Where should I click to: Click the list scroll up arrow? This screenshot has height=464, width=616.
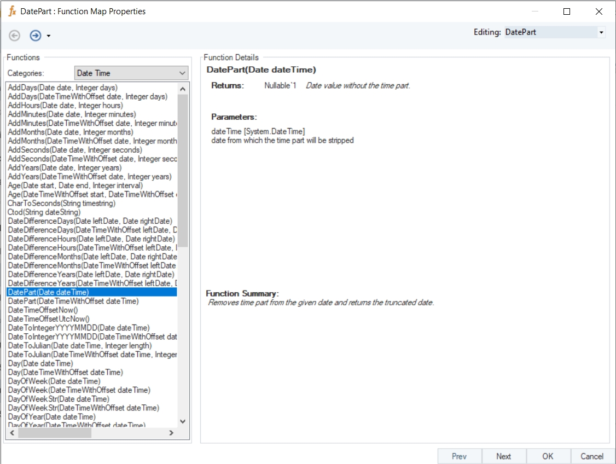183,89
